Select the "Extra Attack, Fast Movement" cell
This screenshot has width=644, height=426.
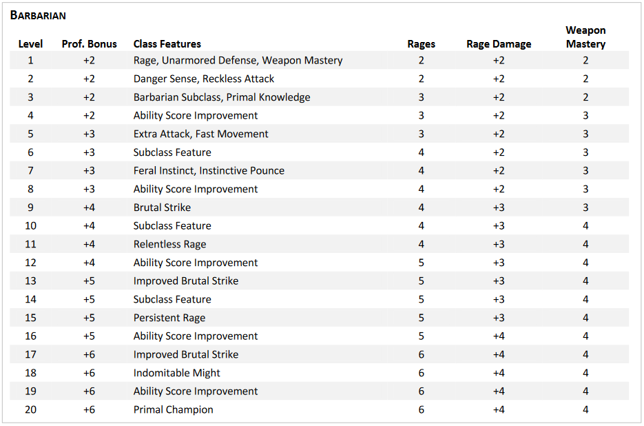201,134
